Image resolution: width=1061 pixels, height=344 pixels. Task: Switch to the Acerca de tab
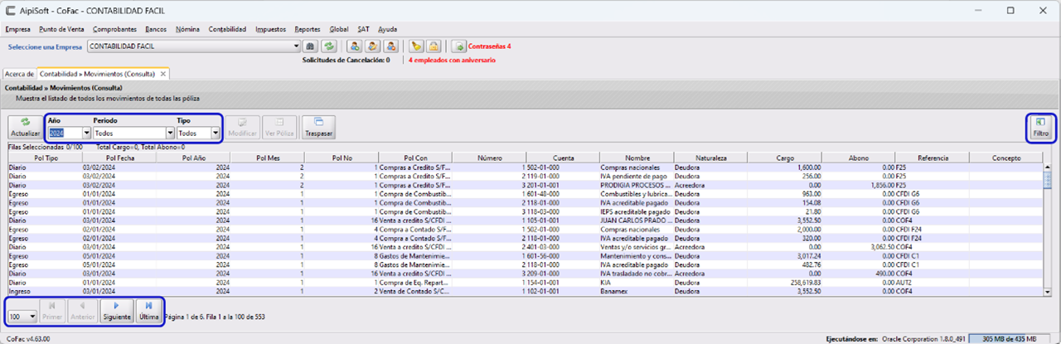pyautogui.click(x=19, y=74)
